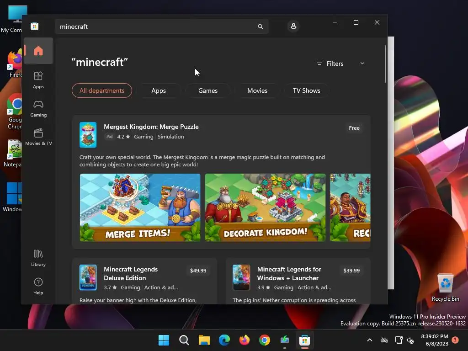The image size is (468, 351).
Task: Open the Recycle Bin desktop icon
Action: coord(445,287)
